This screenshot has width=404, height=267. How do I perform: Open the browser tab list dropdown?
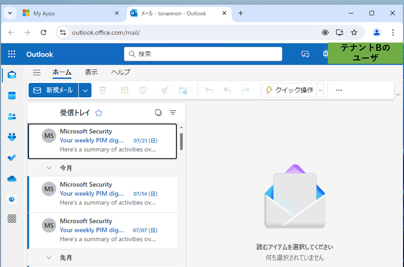(10, 13)
